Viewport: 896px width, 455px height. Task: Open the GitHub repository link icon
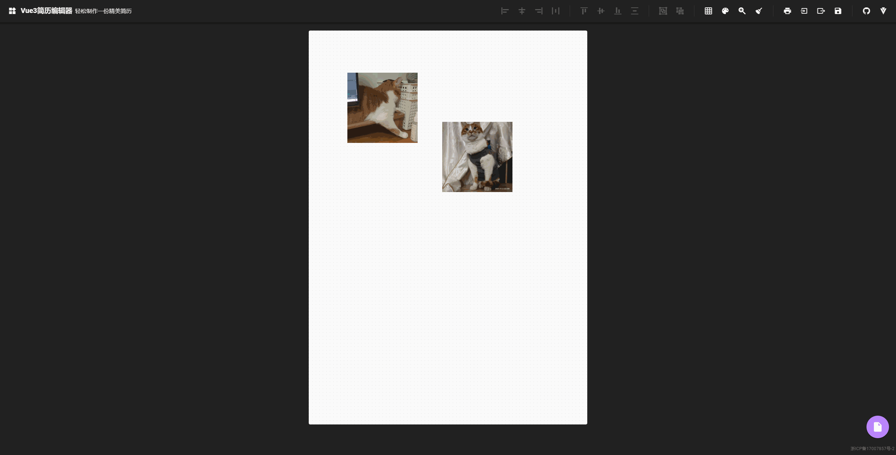[866, 11]
